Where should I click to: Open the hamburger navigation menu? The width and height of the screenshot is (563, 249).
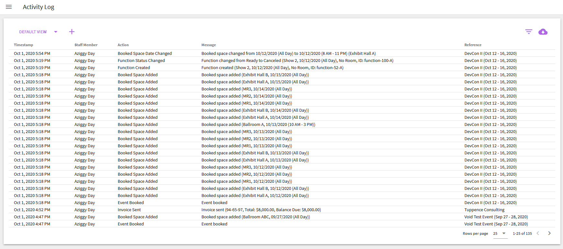9,7
